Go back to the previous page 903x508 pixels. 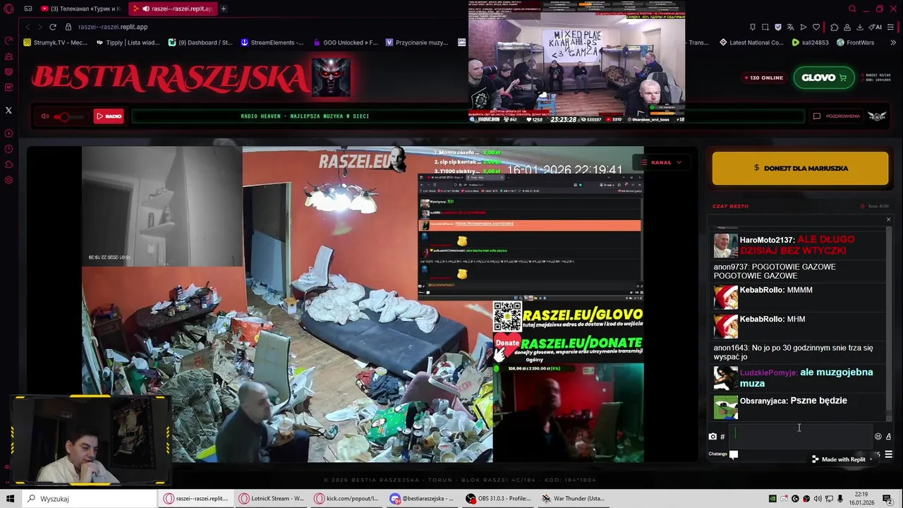click(x=28, y=27)
